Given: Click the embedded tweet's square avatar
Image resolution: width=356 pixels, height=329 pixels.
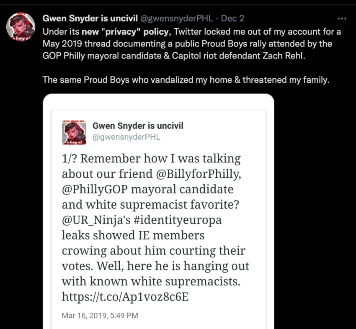Looking at the screenshot, I should (x=74, y=133).
